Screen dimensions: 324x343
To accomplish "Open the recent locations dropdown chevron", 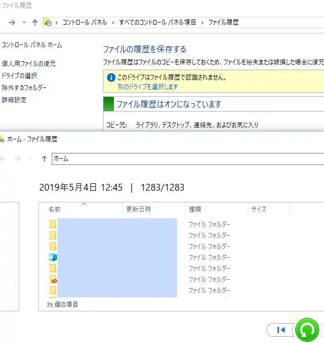I will click(x=24, y=23).
